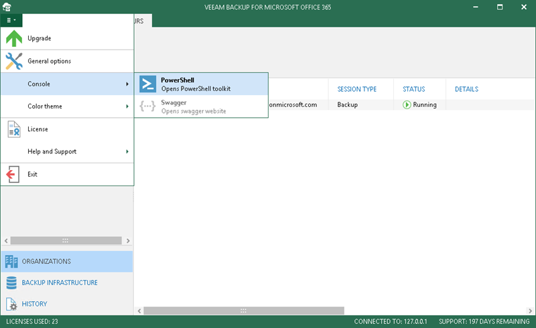
Task: Click the sessions list horizontal scrollbar thumb
Action: click(x=244, y=311)
